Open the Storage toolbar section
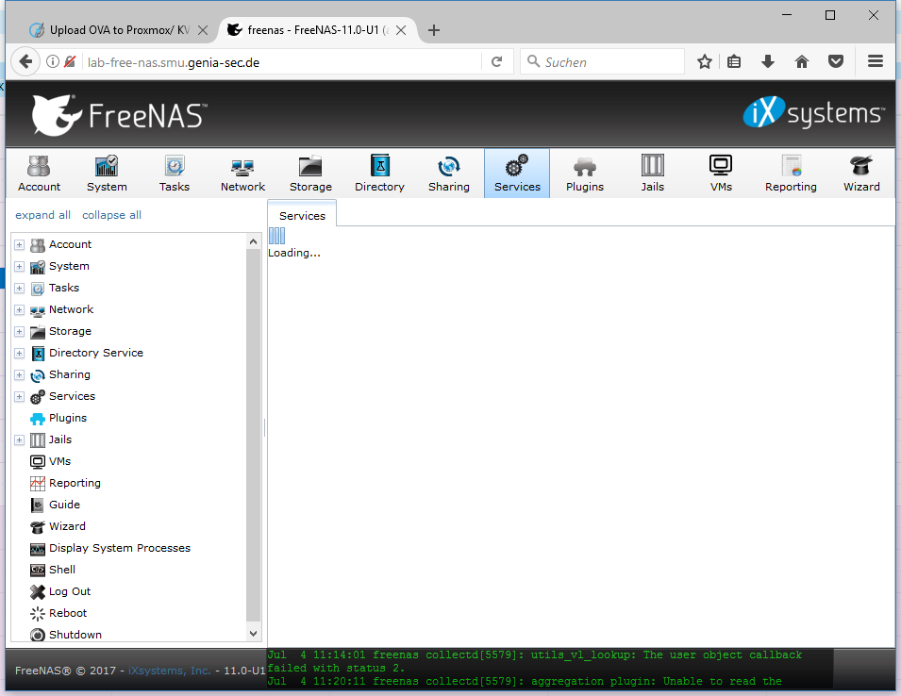This screenshot has width=901, height=696. tap(310, 174)
